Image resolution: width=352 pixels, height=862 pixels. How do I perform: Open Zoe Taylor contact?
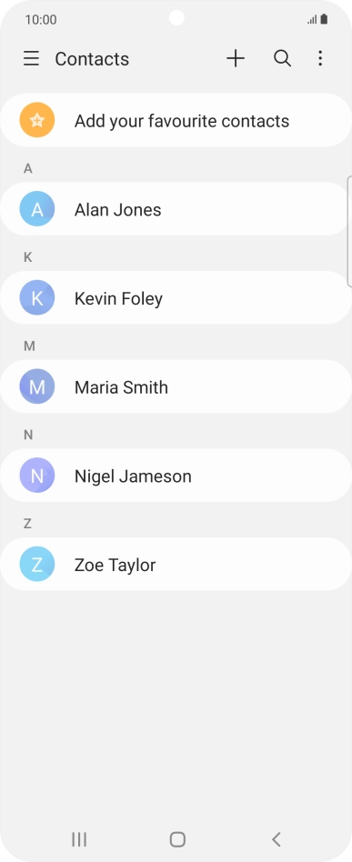(176, 565)
